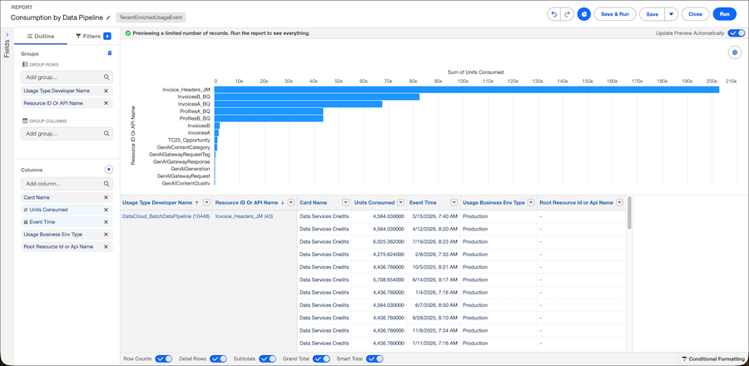Toggle Update Preview Automatically switch
The width and height of the screenshot is (749, 366).
(x=737, y=33)
